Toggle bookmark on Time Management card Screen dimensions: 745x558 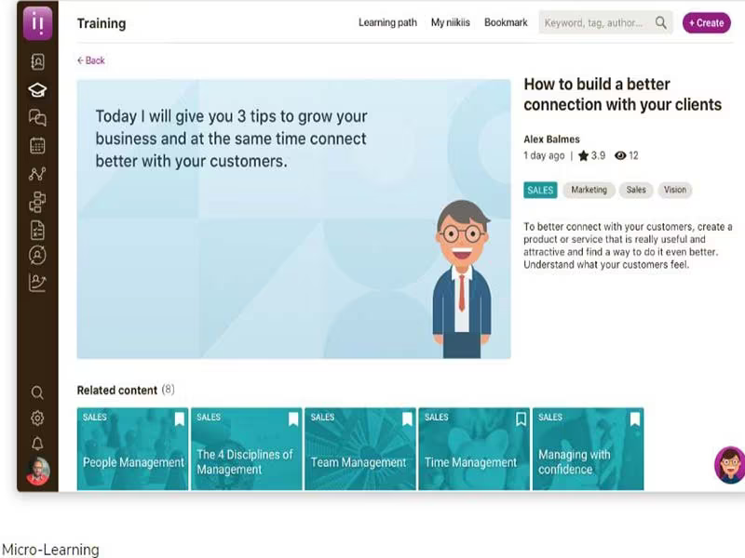click(x=521, y=419)
